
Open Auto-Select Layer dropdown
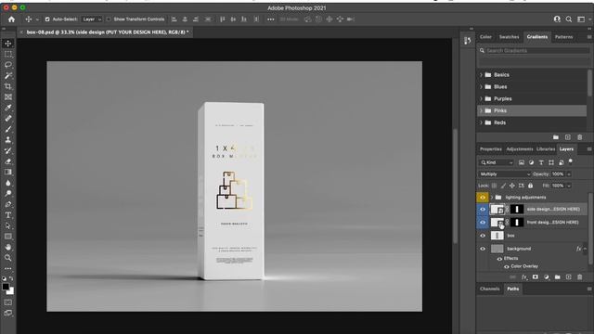click(x=92, y=19)
